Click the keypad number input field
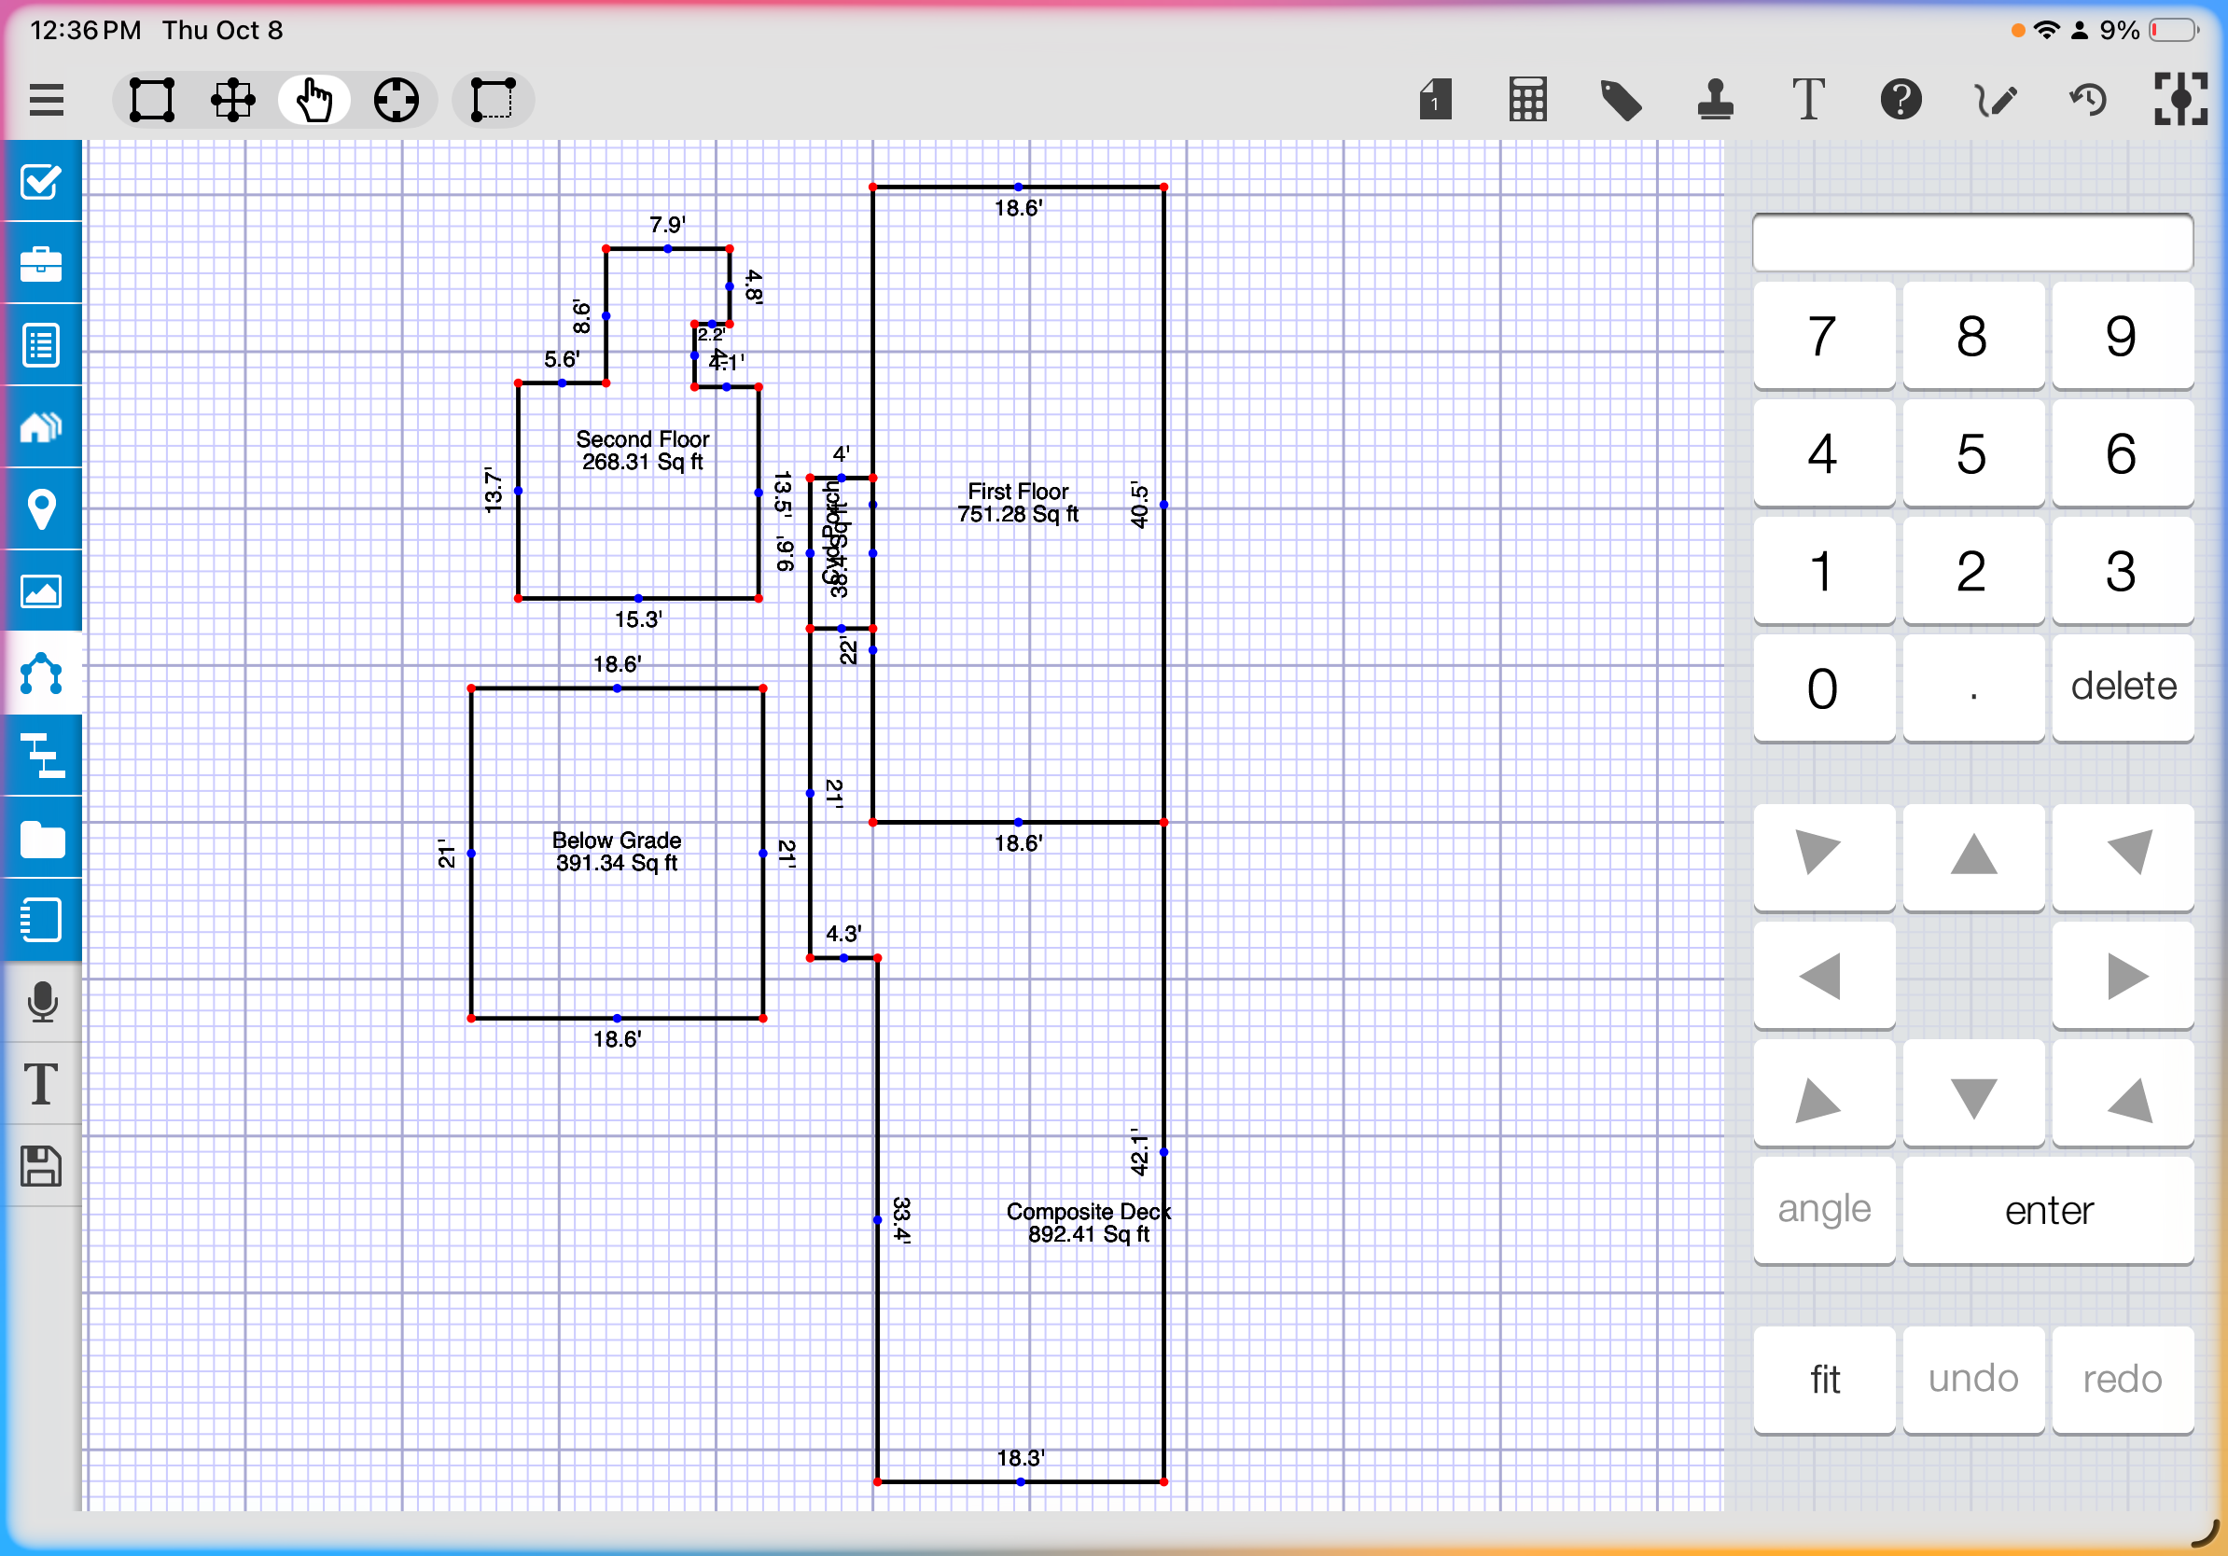 [x=1971, y=243]
